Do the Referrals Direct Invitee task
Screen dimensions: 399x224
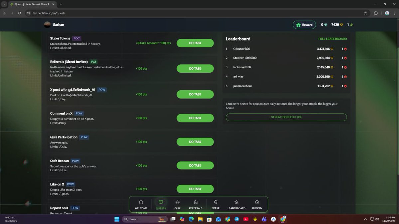195,68
